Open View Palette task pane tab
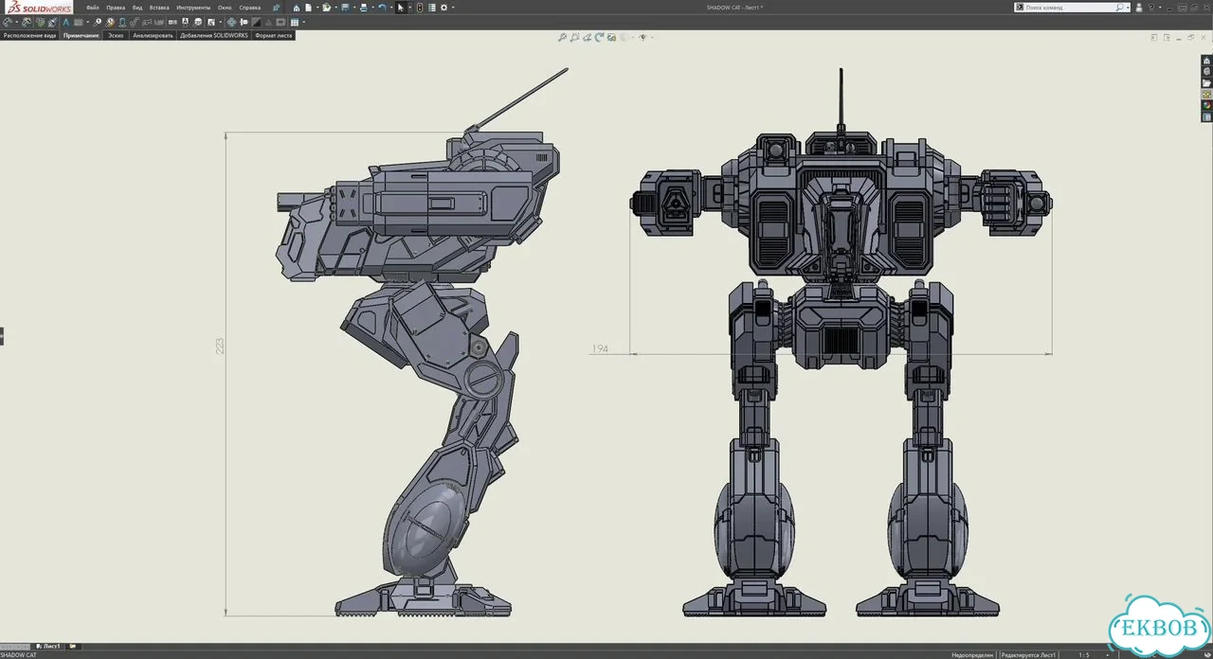Image resolution: width=1213 pixels, height=659 pixels. tap(1206, 95)
